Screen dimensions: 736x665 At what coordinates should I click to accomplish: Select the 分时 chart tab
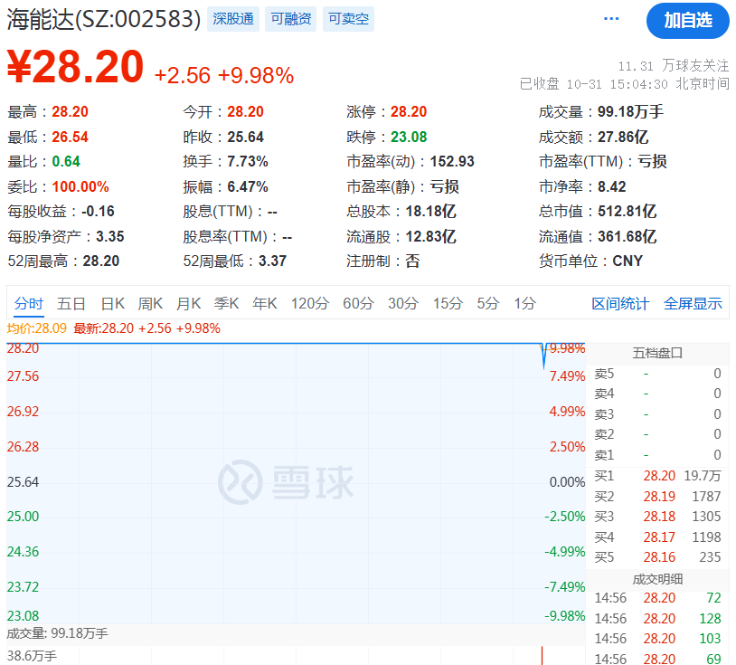click(29, 303)
